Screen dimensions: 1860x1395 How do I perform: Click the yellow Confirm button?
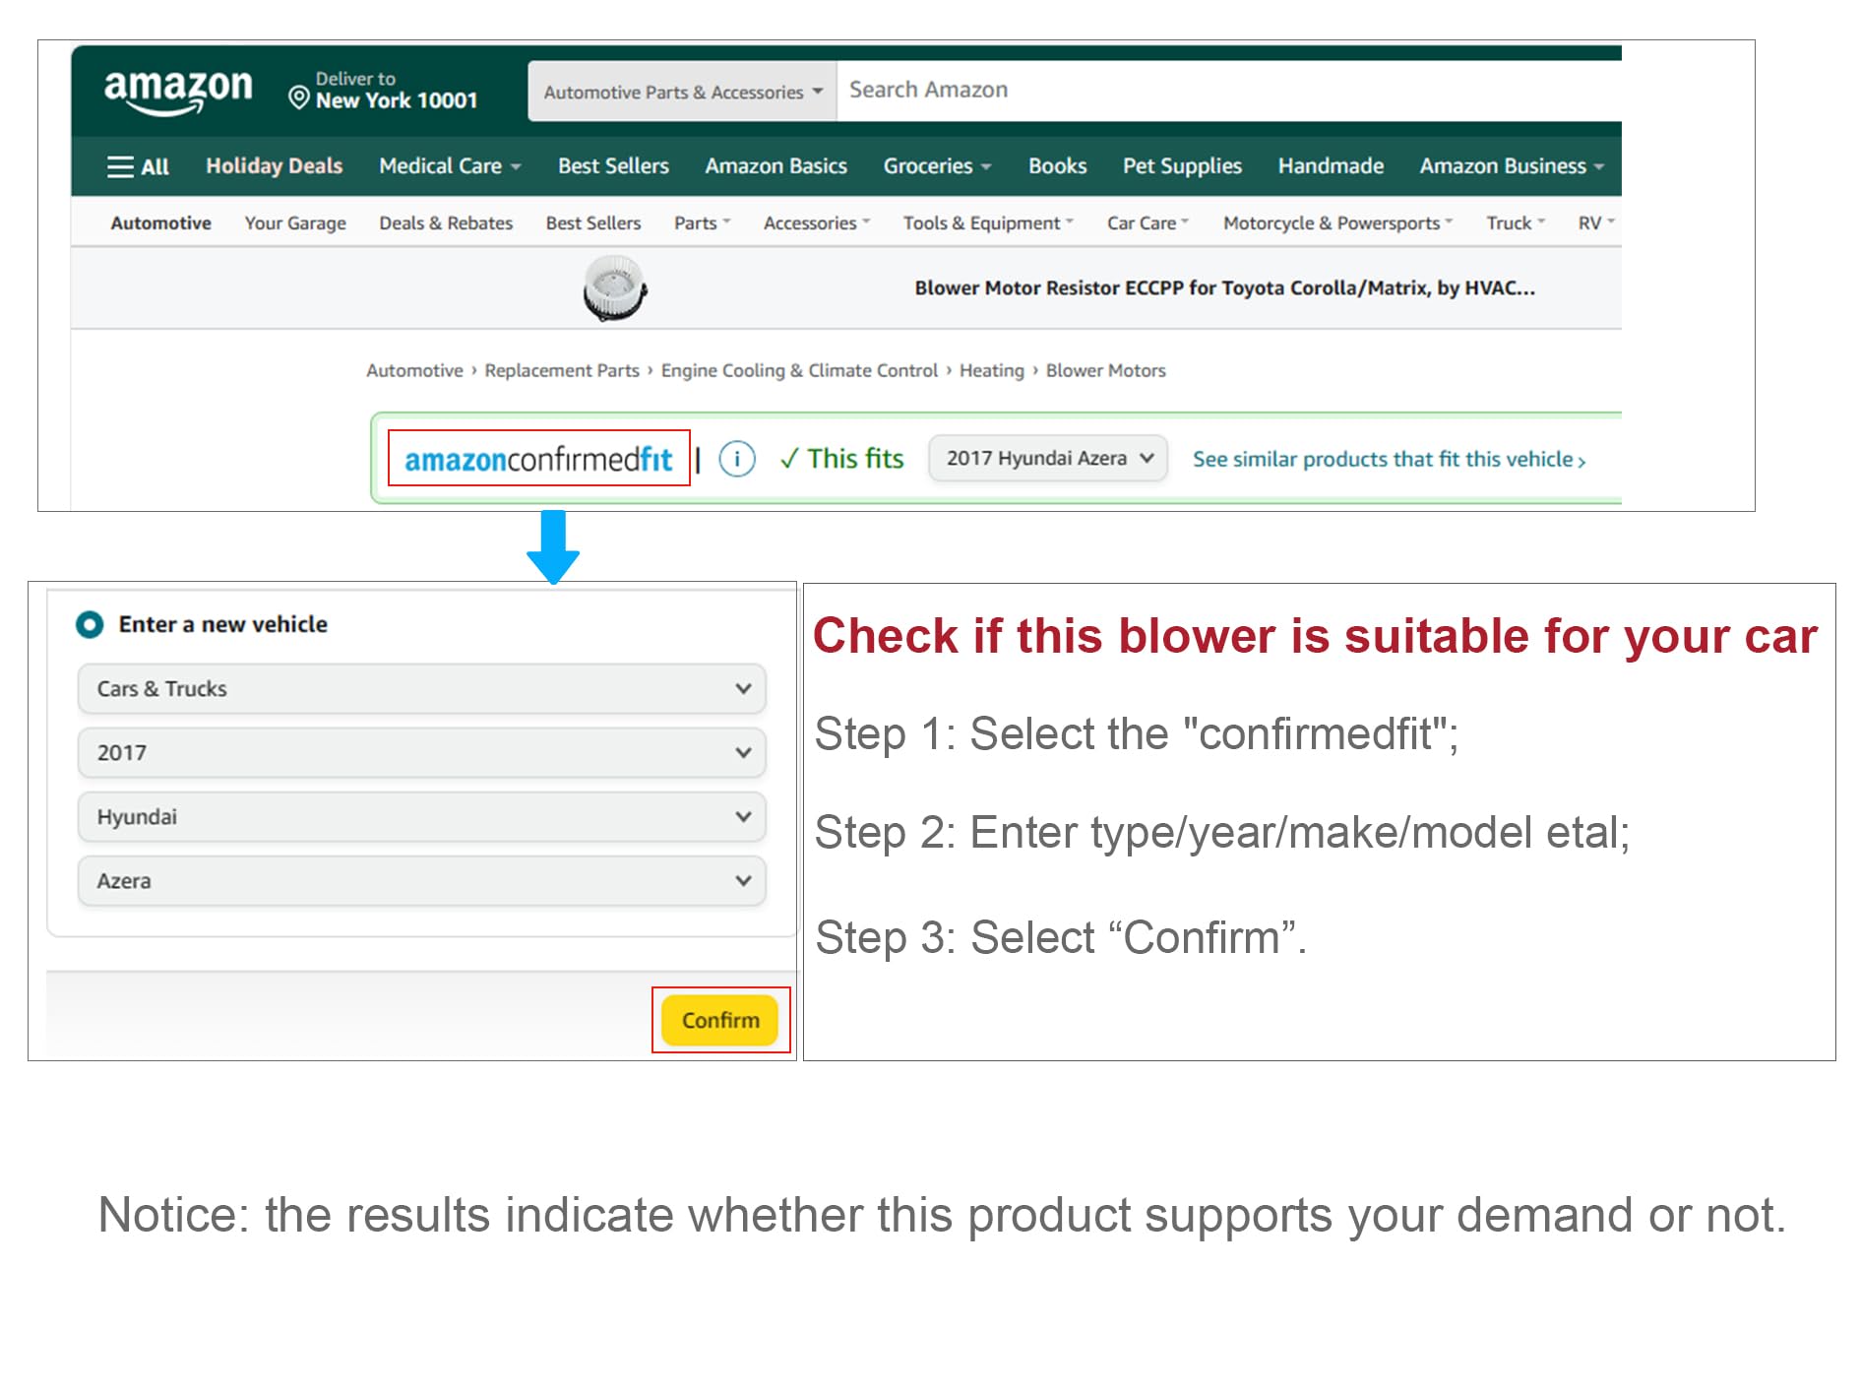[x=719, y=1020]
